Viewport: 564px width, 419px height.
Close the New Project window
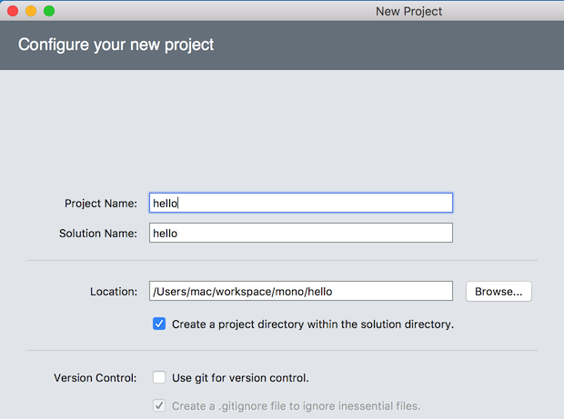(x=13, y=11)
